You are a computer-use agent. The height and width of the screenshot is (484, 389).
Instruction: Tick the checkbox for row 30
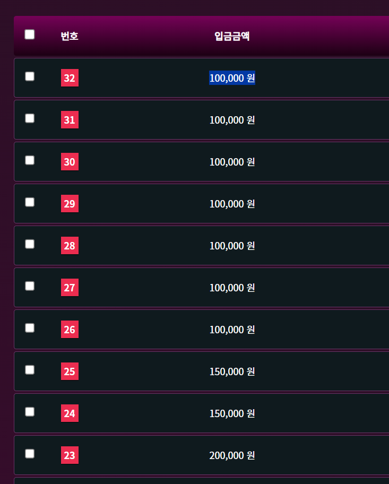click(x=30, y=160)
